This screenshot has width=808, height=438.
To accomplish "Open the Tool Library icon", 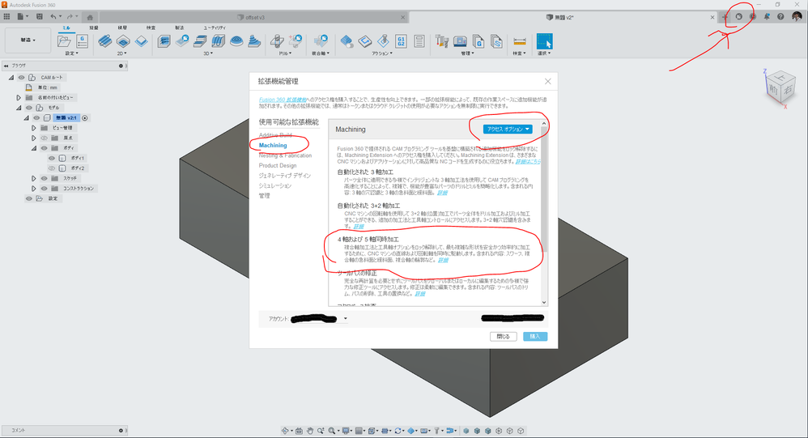I will pos(441,41).
